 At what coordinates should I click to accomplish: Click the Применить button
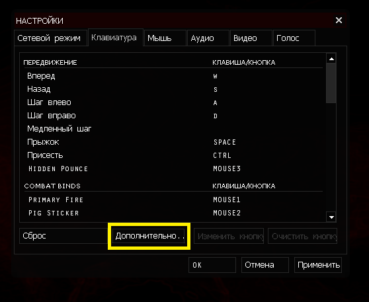pos(318,265)
